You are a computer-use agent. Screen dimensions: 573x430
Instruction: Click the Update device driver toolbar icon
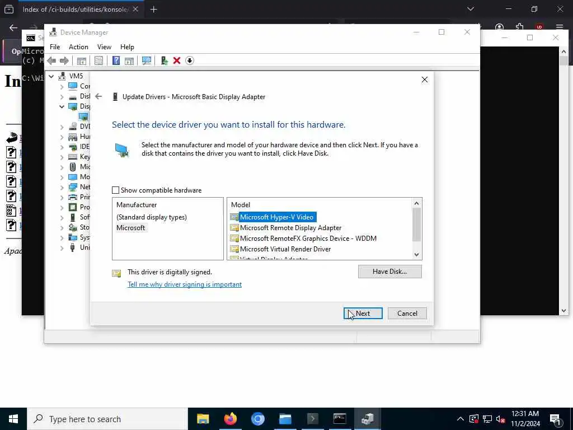[x=165, y=60]
